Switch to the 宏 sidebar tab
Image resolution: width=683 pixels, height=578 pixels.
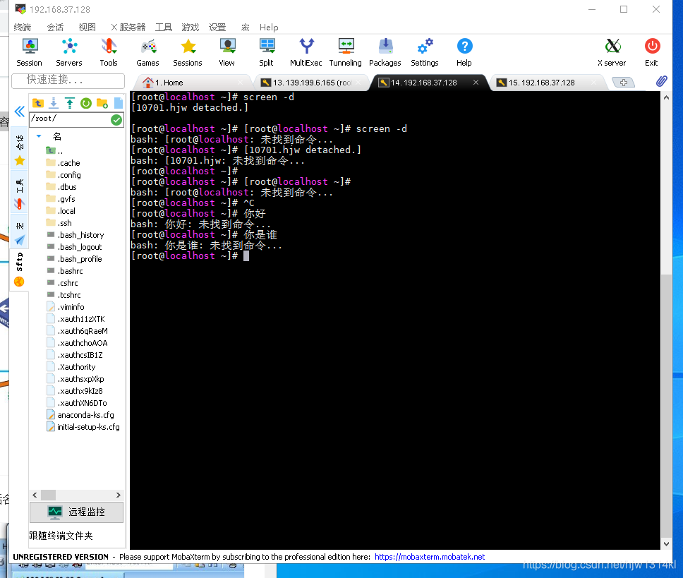pyautogui.click(x=20, y=233)
